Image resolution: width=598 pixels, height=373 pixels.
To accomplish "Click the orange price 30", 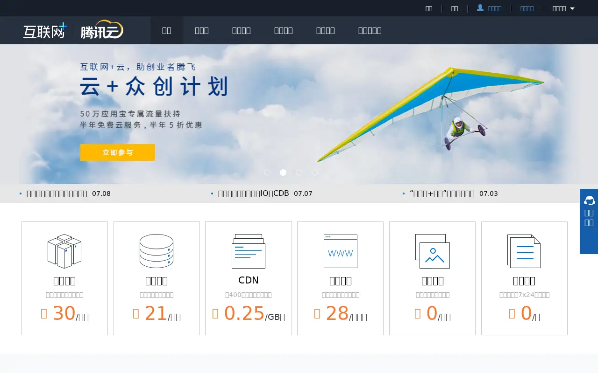I will coord(64,313).
